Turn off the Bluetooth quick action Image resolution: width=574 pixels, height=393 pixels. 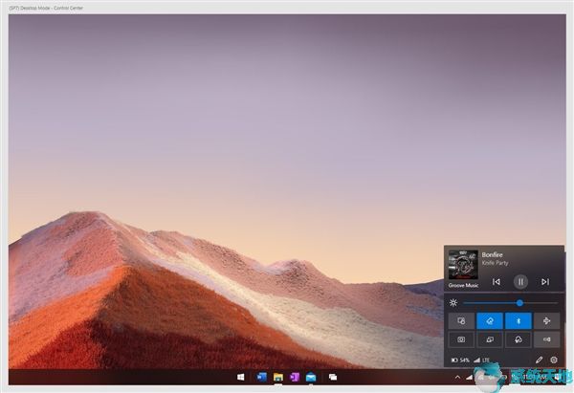pos(519,321)
